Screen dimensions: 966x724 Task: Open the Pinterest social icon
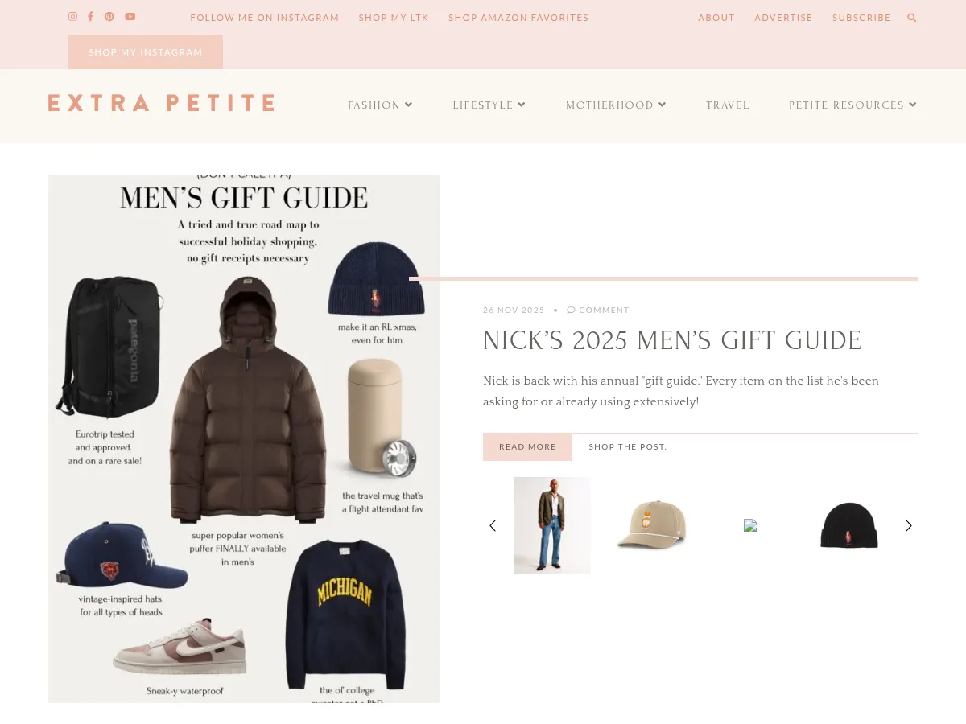pyautogui.click(x=109, y=17)
